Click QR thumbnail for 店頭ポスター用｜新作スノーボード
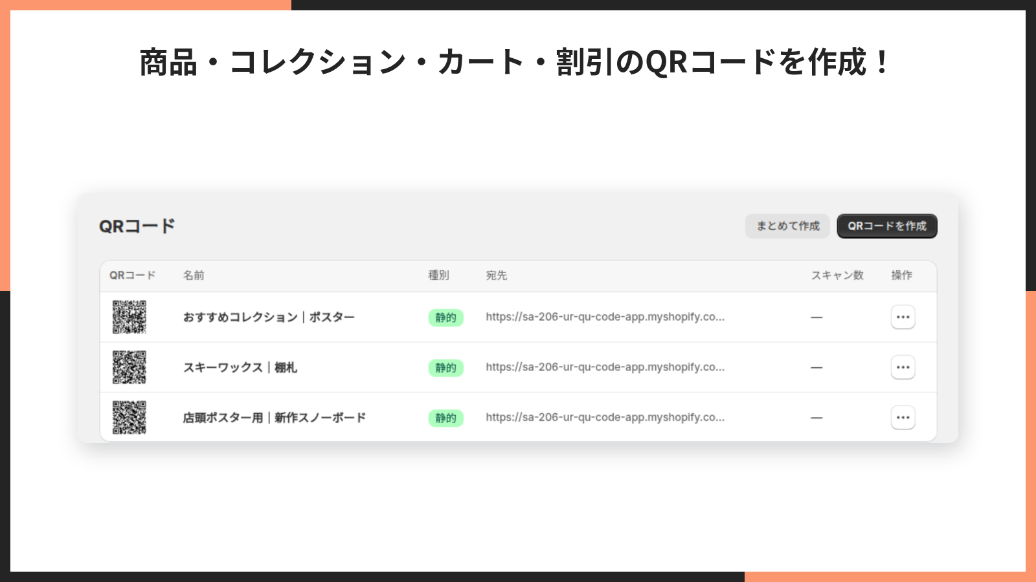The image size is (1036, 582). [x=129, y=418]
